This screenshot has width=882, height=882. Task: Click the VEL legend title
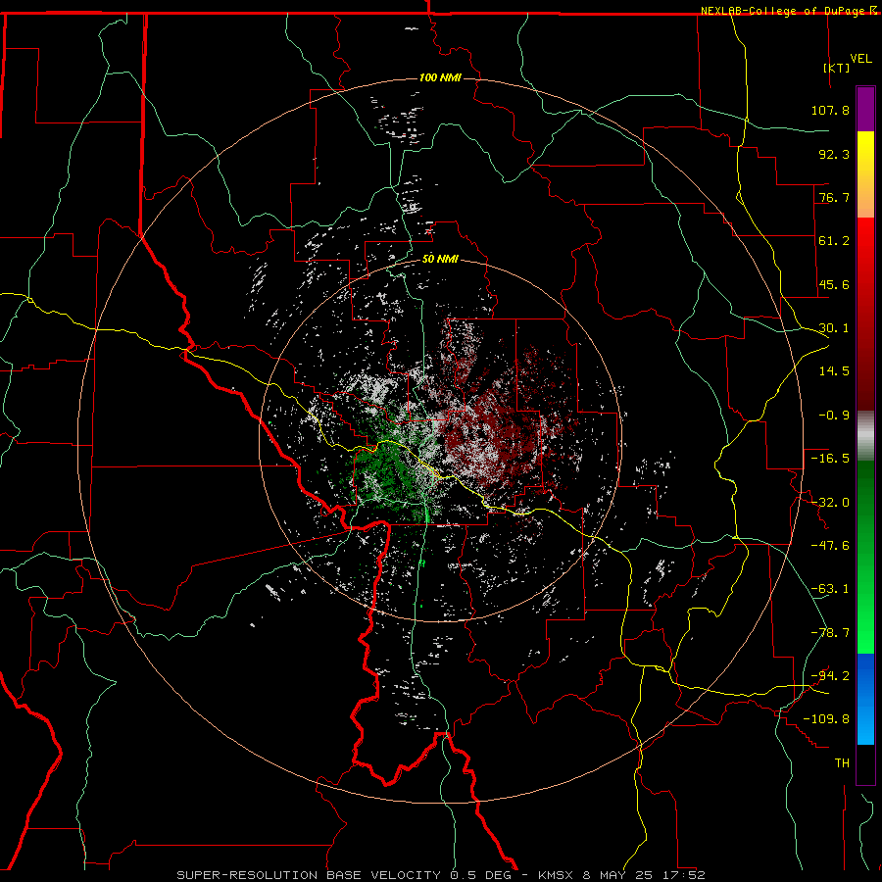[x=860, y=58]
